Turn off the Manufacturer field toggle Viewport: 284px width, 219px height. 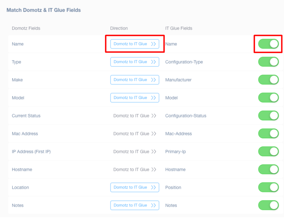(x=268, y=80)
